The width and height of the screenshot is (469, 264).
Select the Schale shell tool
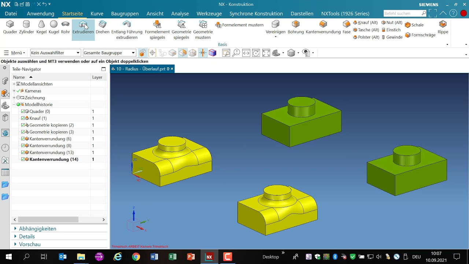[x=414, y=25]
